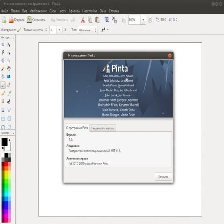Open the Эффекты menu
This screenshot has height=224, width=224.
coord(74,11)
